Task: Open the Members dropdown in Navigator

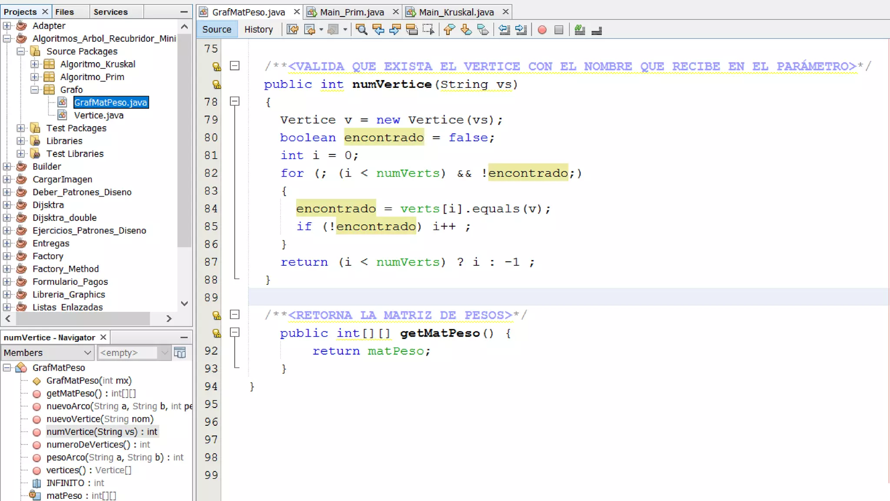Action: 47,353
